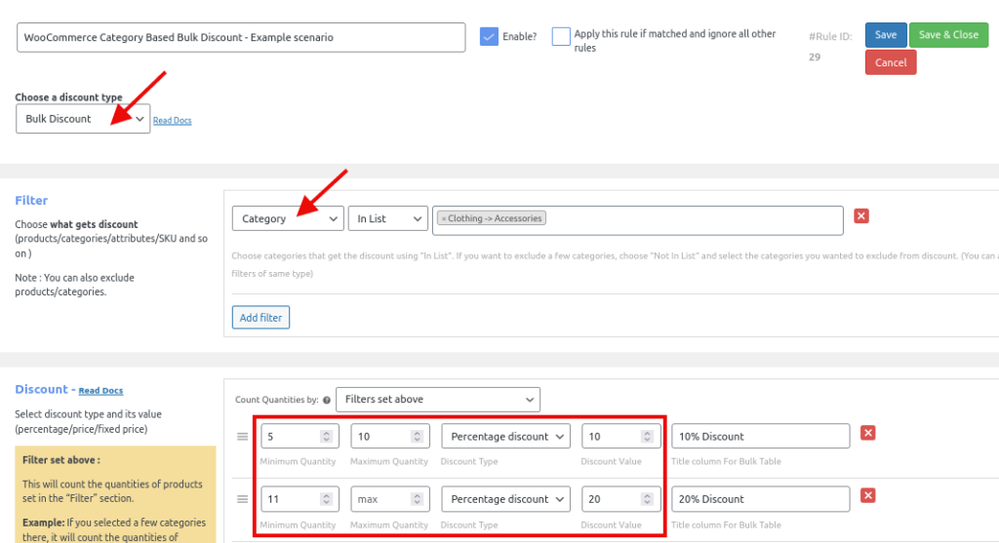Click the 20% Discount title field

761,499
